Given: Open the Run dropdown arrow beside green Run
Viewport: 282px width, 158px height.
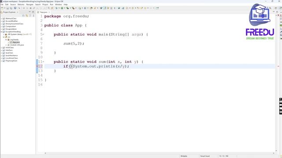Looking at the screenshot, I should [64, 8].
